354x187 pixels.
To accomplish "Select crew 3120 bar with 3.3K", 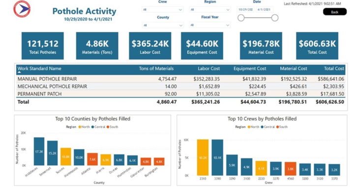I will tap(320, 170).
